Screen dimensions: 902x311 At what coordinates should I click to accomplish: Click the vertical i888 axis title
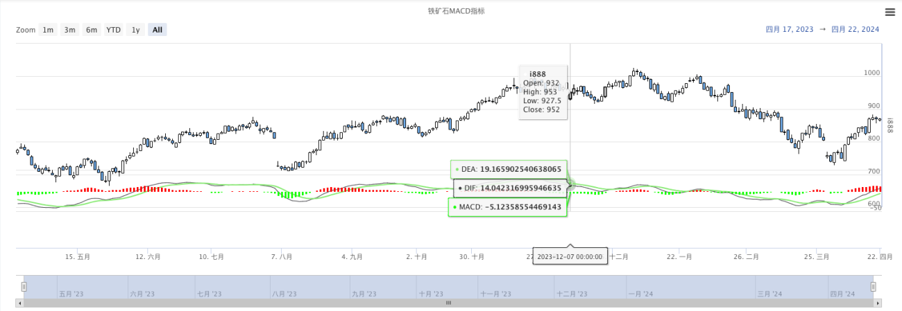pyautogui.click(x=890, y=125)
